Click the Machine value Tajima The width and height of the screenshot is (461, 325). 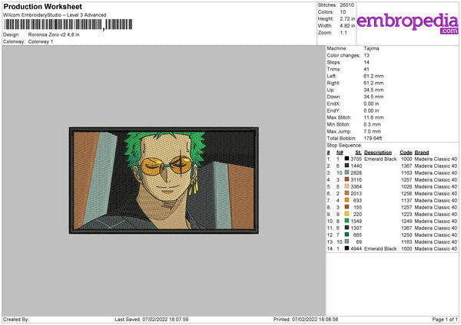(371, 48)
